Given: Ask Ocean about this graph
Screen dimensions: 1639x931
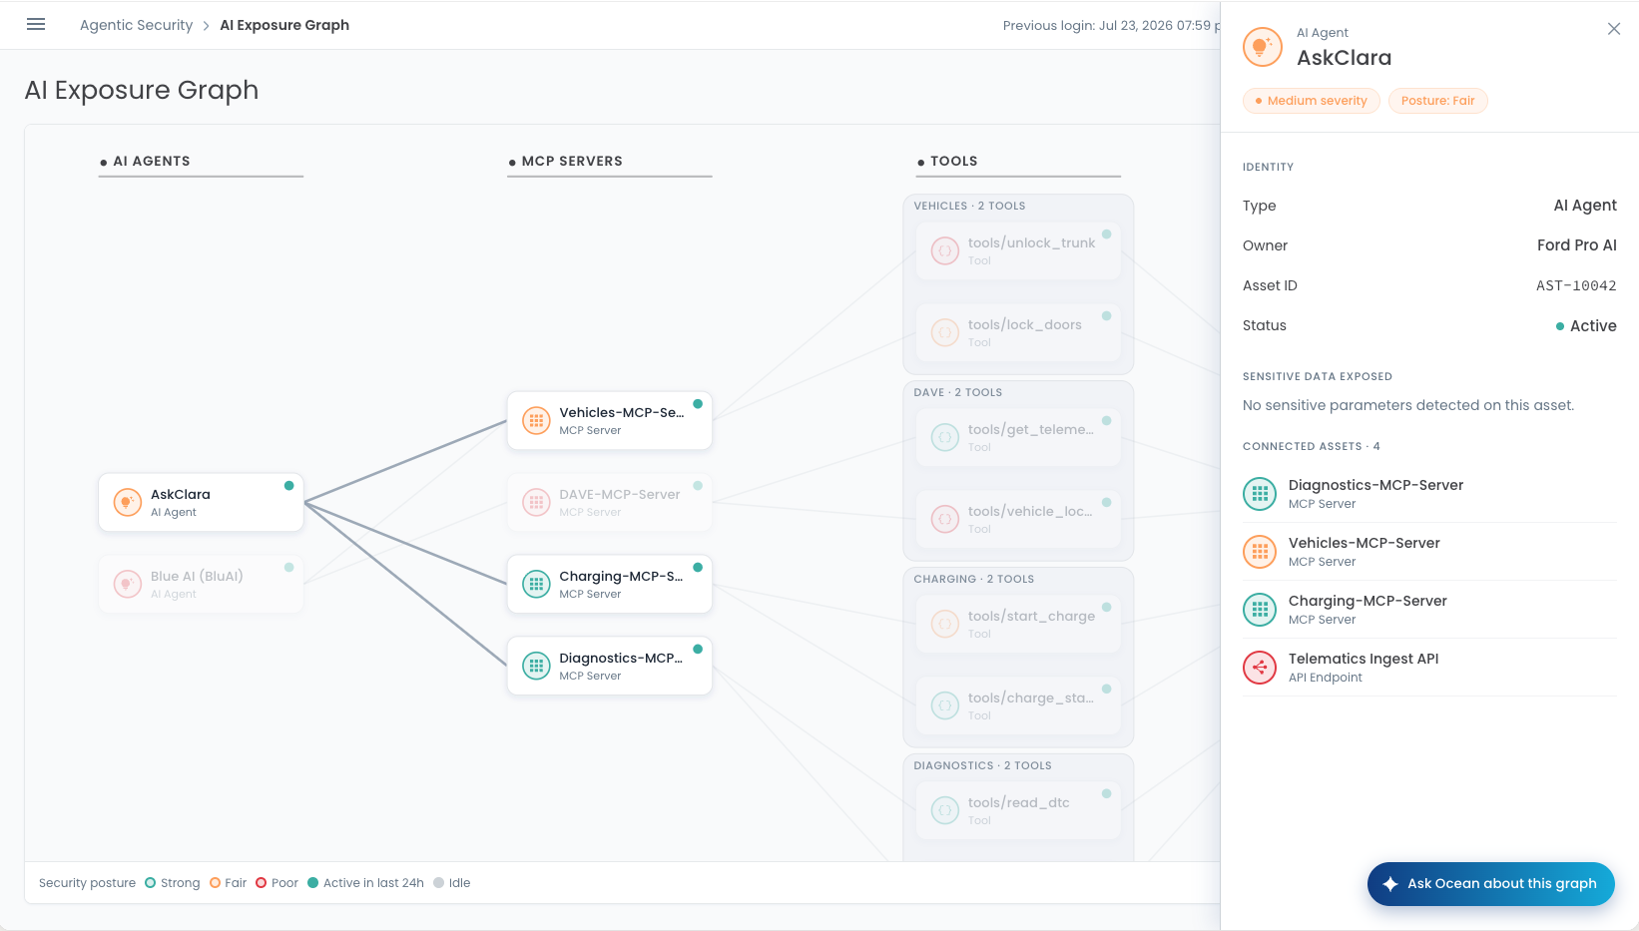Looking at the screenshot, I should (1490, 884).
